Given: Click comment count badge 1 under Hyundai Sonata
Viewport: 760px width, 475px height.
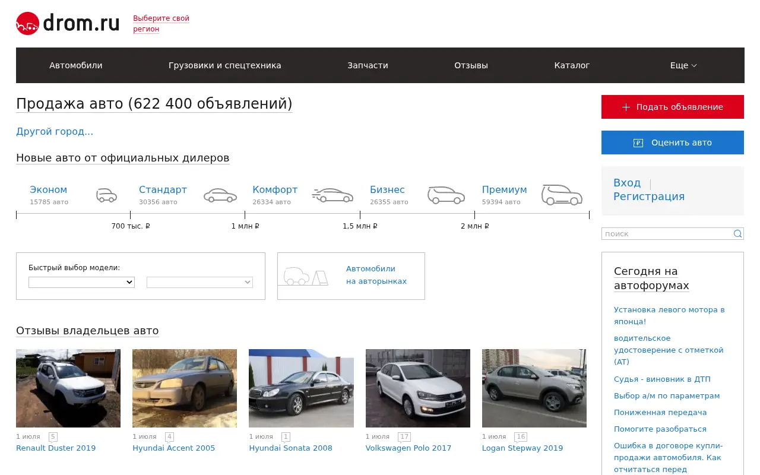Looking at the screenshot, I should (x=286, y=437).
